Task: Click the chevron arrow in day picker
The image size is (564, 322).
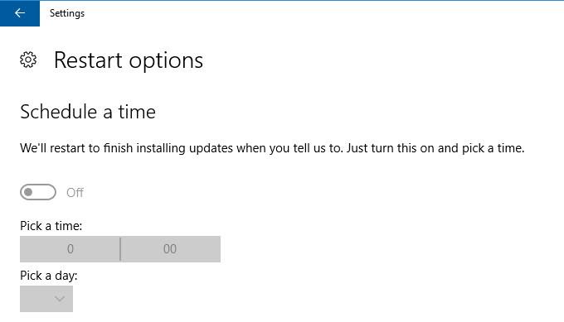Action: coord(60,299)
